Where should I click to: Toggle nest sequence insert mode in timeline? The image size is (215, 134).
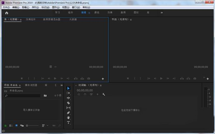[79, 94]
